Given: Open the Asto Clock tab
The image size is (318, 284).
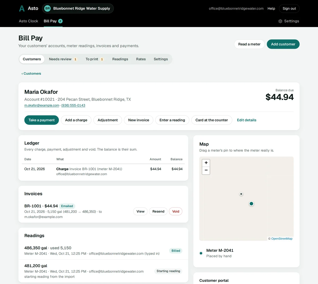Looking at the screenshot, I should tap(28, 21).
